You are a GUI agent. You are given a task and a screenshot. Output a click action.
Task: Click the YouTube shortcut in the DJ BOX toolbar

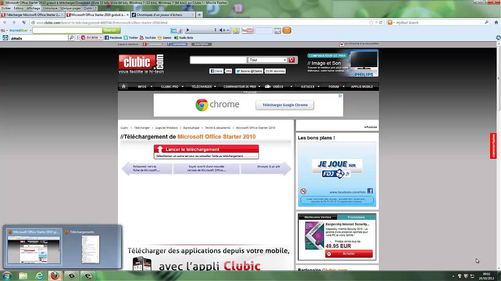pyautogui.click(x=148, y=38)
